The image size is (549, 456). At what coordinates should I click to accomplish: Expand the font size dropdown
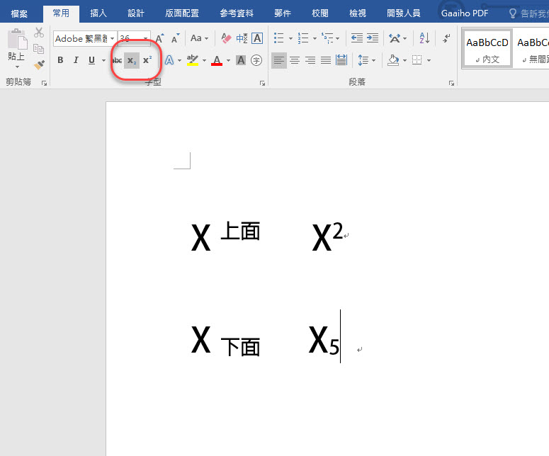click(146, 39)
